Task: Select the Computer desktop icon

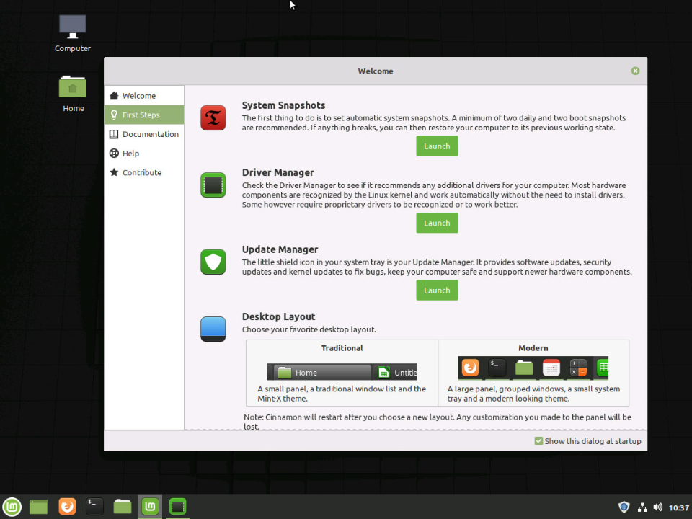Action: [73, 34]
